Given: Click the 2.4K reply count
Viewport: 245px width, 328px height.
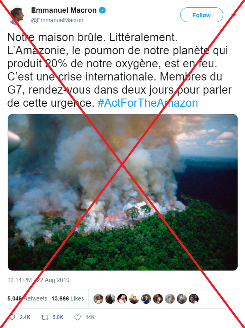Looking at the screenshot, I should 25,317.
